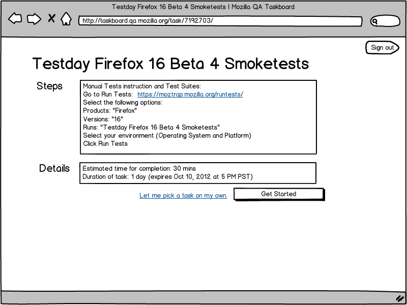Open the browser home icon
Screen dimensions: 407x305
tap(66, 19)
